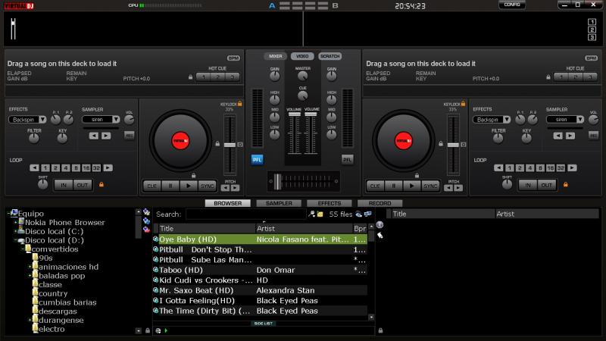Screen dimensions: 606x341
Task: Enable PFL headphone cue for left channel
Action: [257, 159]
